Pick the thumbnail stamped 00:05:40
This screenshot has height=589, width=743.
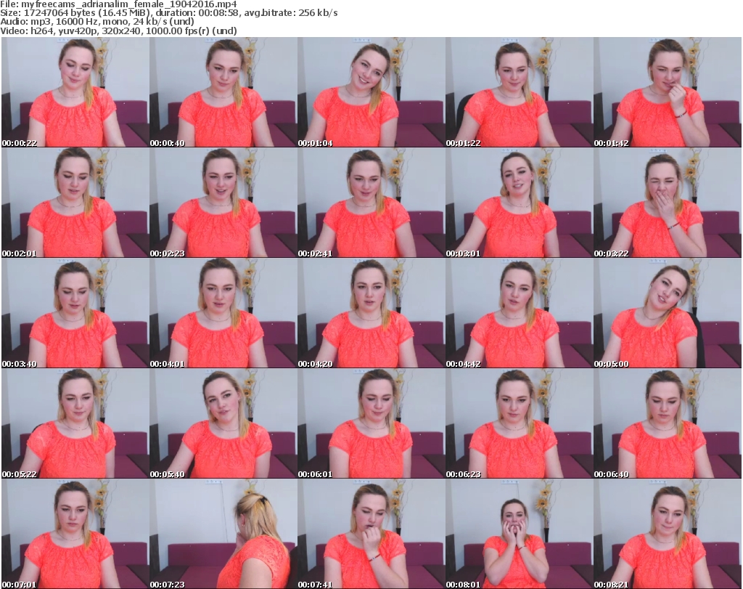[223, 423]
